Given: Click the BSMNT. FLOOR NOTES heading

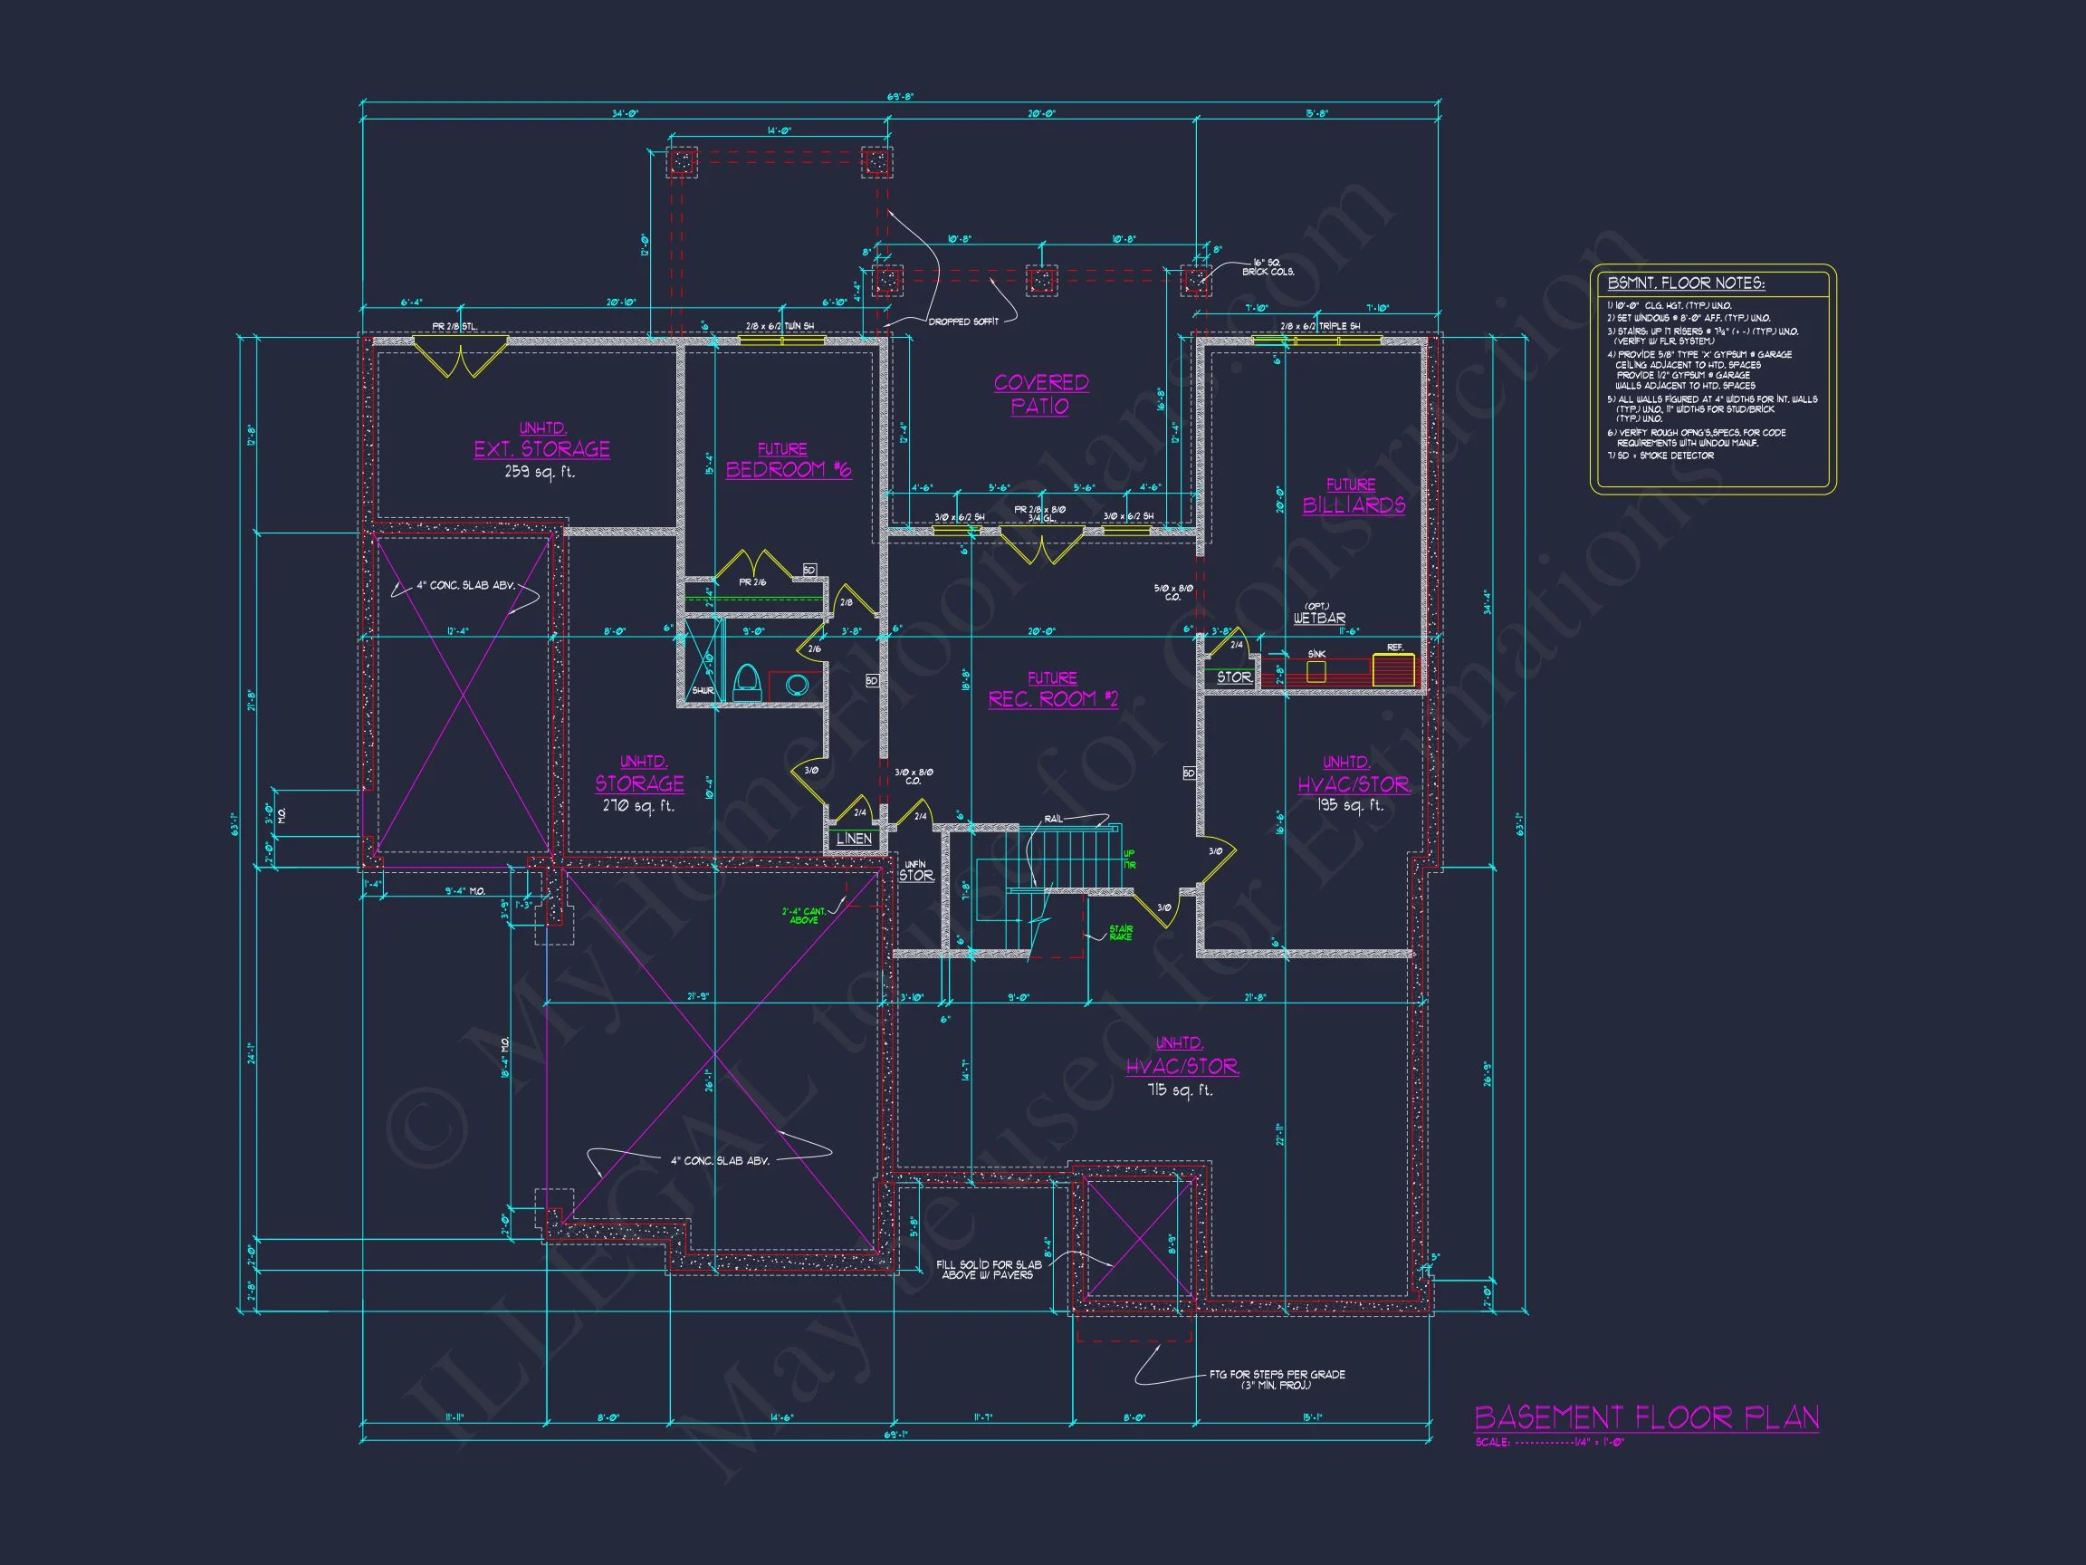Looking at the screenshot, I should tap(1686, 283).
